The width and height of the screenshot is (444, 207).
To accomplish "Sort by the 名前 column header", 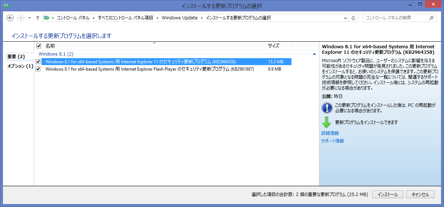I will (x=154, y=46).
